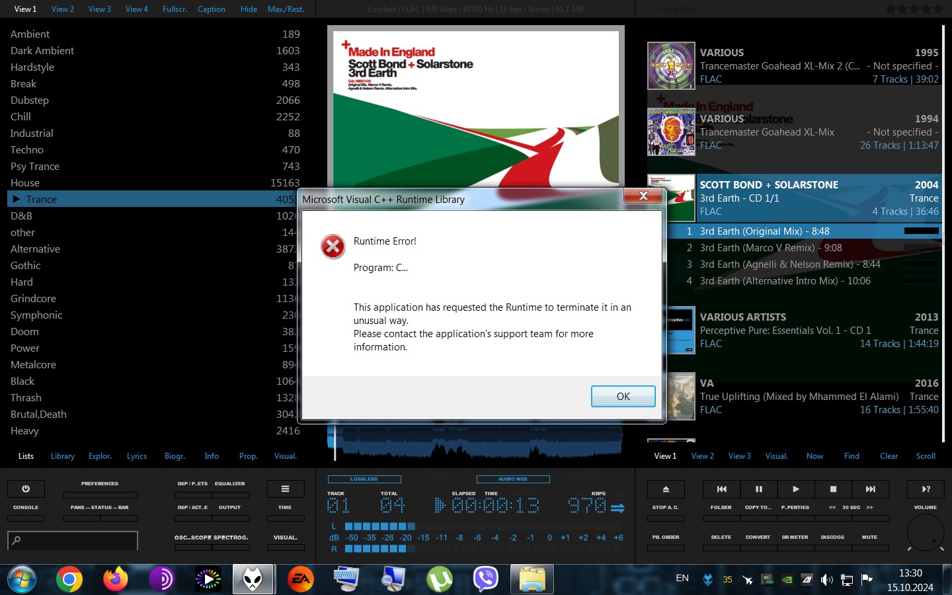Pause playback
This screenshot has height=595, width=952.
coord(759,489)
